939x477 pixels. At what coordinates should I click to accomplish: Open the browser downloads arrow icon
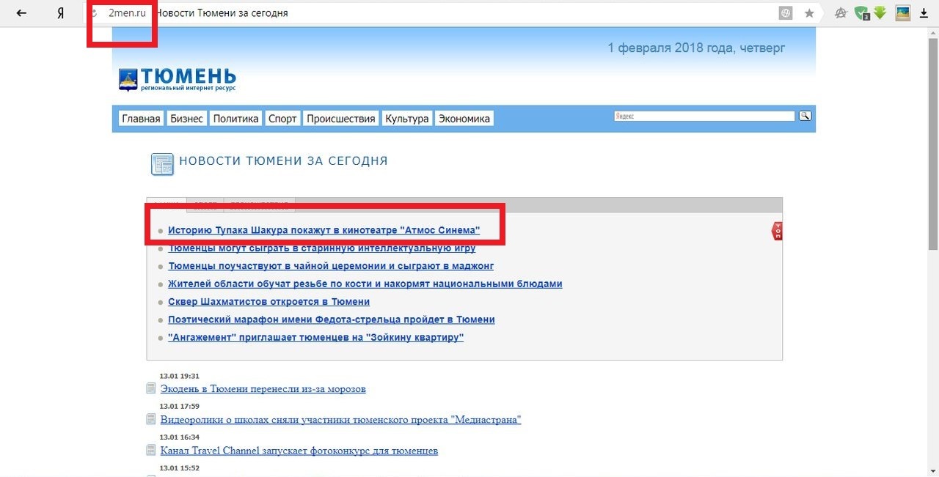pyautogui.click(x=924, y=13)
